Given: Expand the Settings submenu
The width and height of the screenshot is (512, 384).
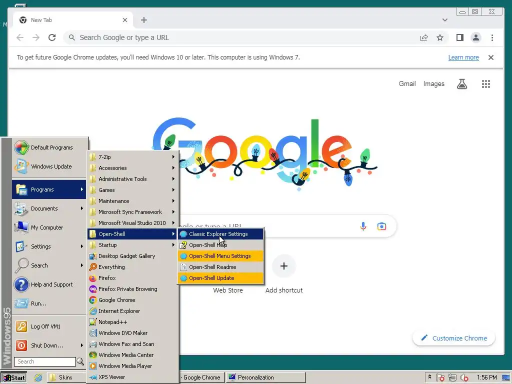Looking at the screenshot, I should (49, 246).
